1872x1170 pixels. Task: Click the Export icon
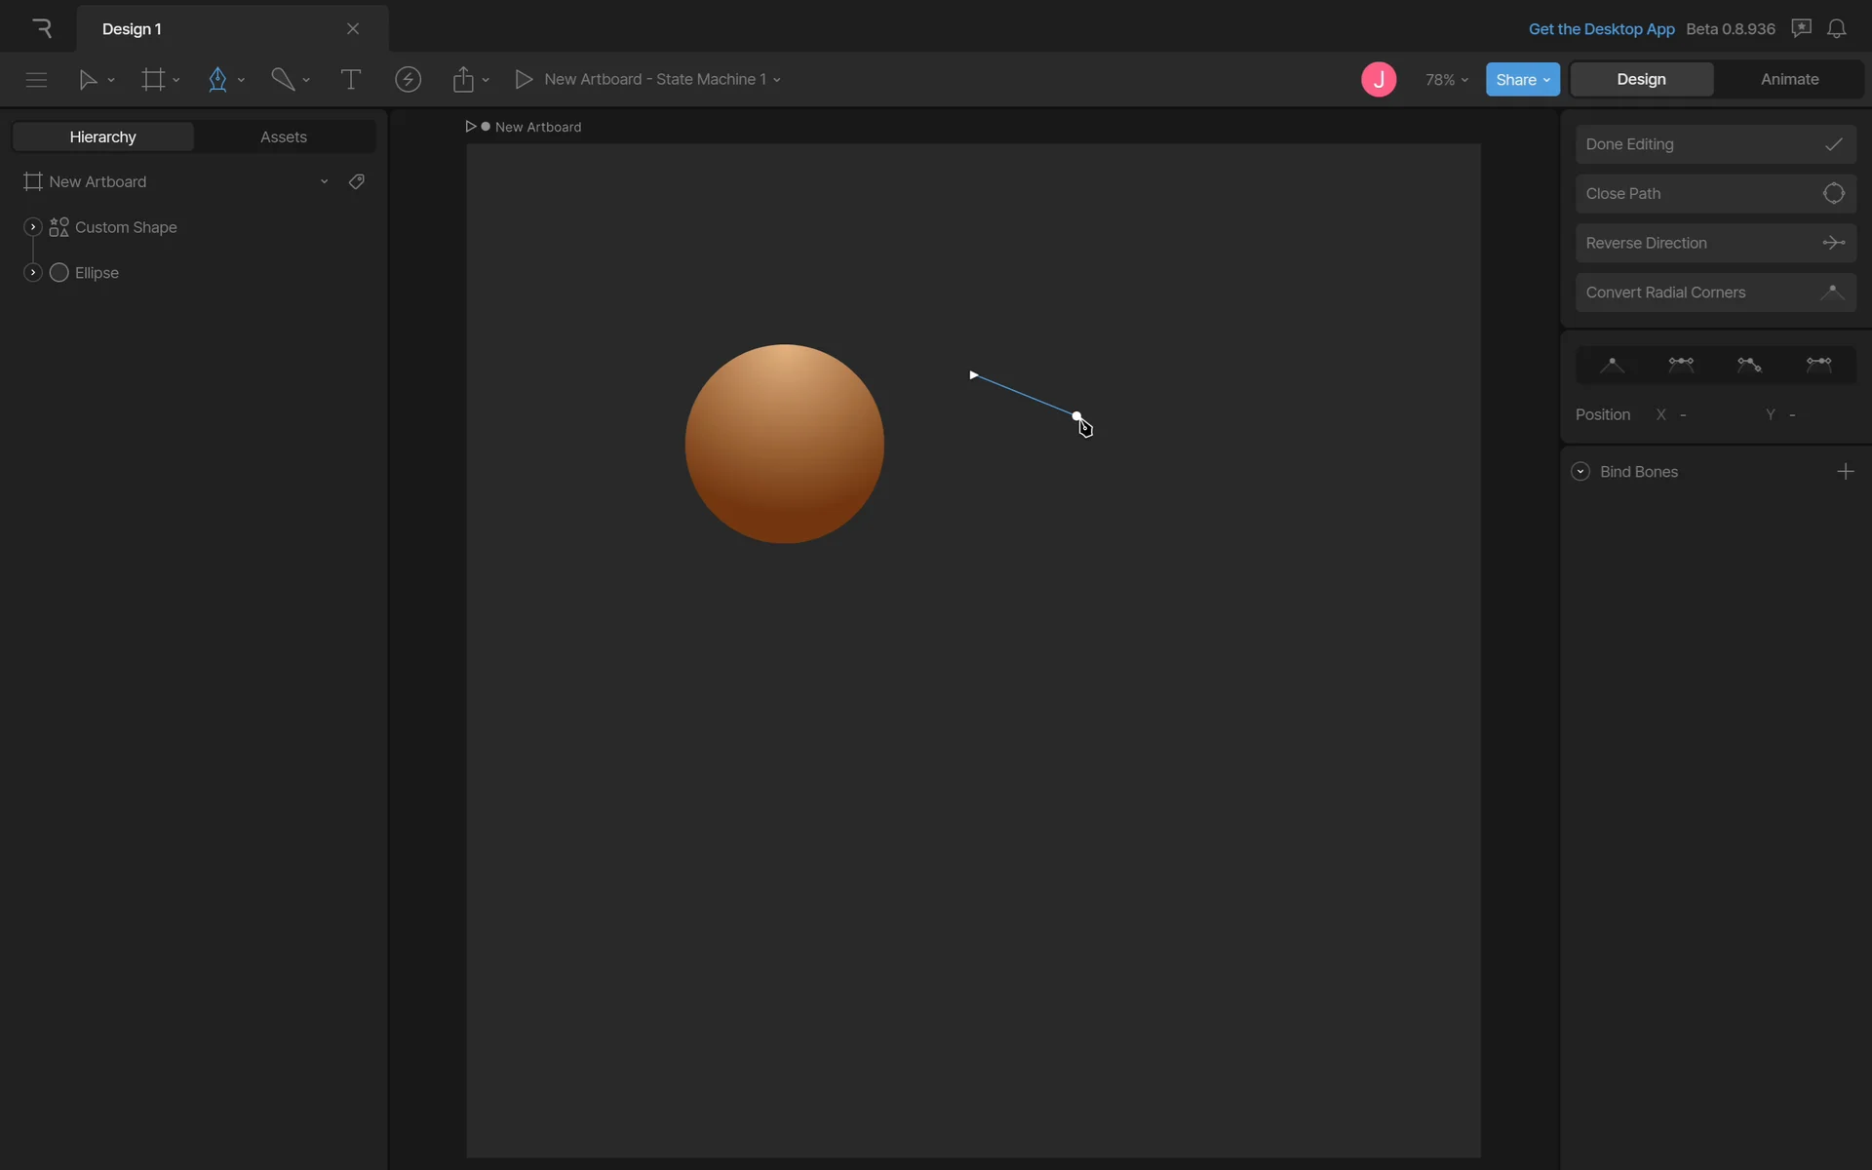point(463,79)
